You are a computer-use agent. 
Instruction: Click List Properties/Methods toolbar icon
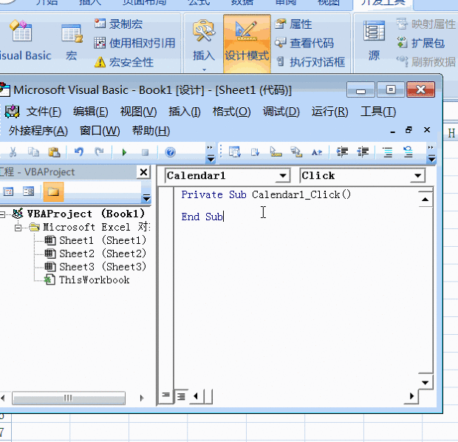pyautogui.click(x=235, y=152)
